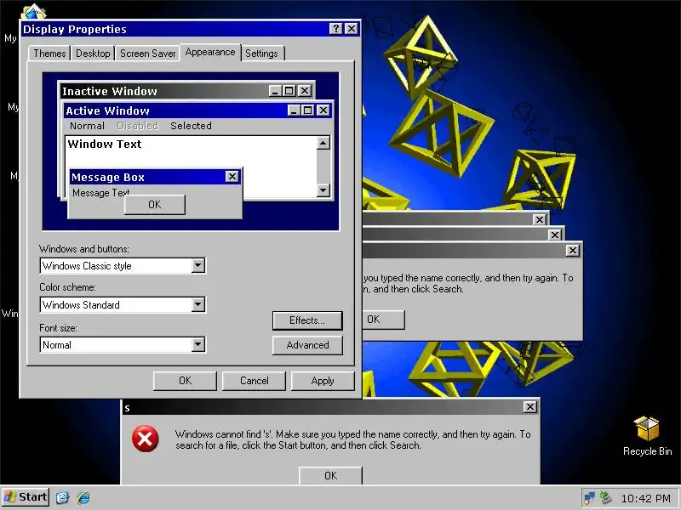The image size is (681, 510).
Task: Select the Appearance tab
Action: [x=210, y=52]
